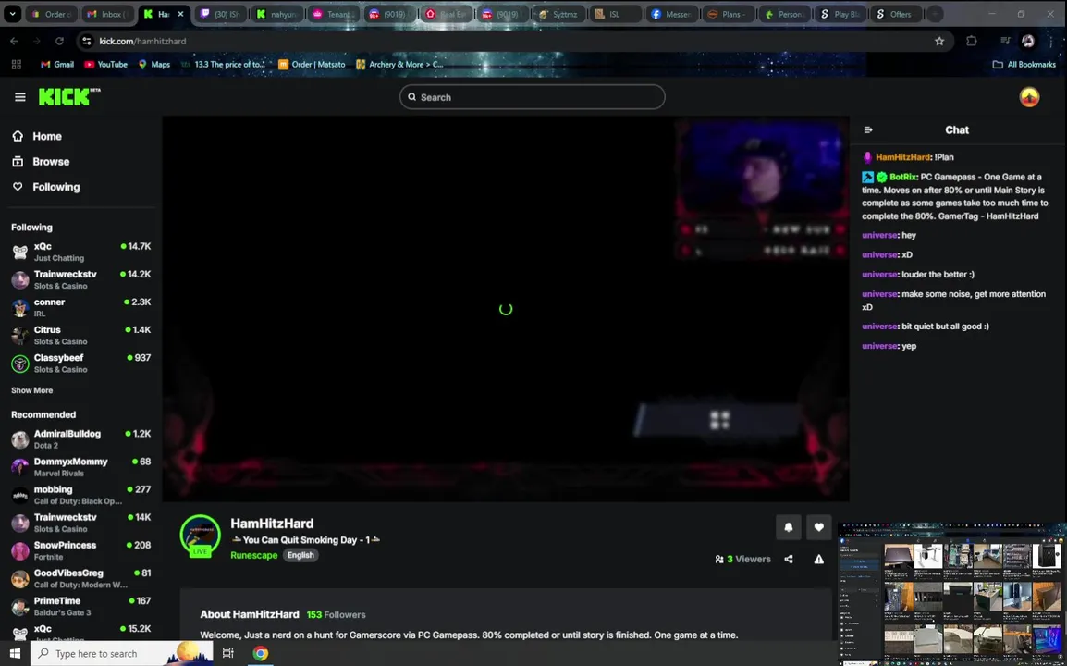Reload the kick.com page
Viewport: 1067px width, 666px height.
[59, 41]
